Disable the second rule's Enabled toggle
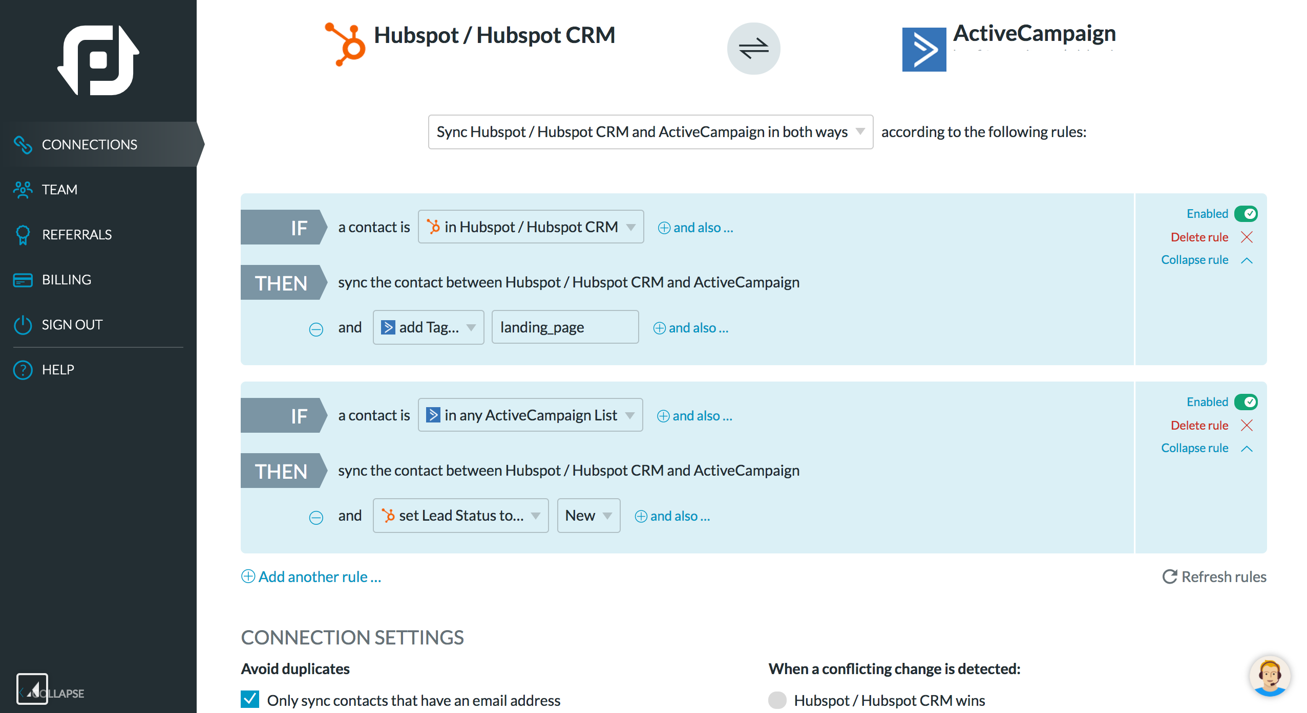 click(x=1246, y=402)
